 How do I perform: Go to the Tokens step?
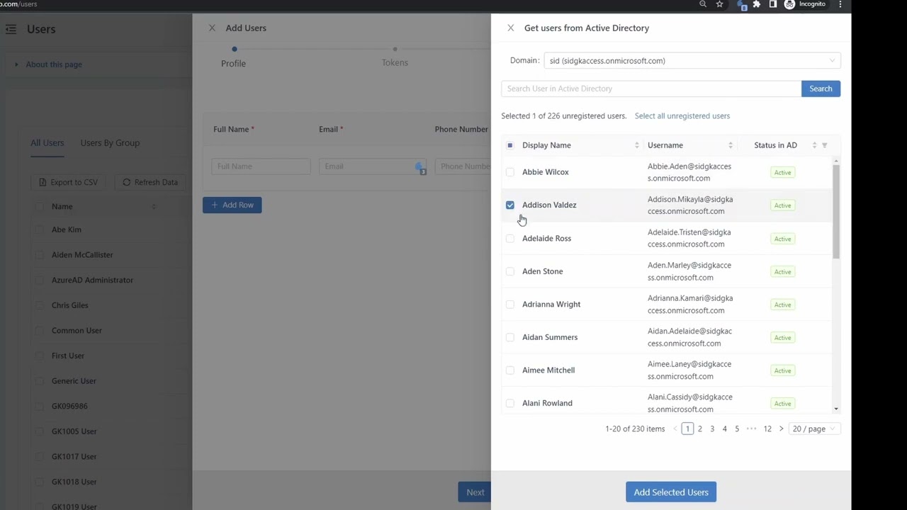(395, 57)
